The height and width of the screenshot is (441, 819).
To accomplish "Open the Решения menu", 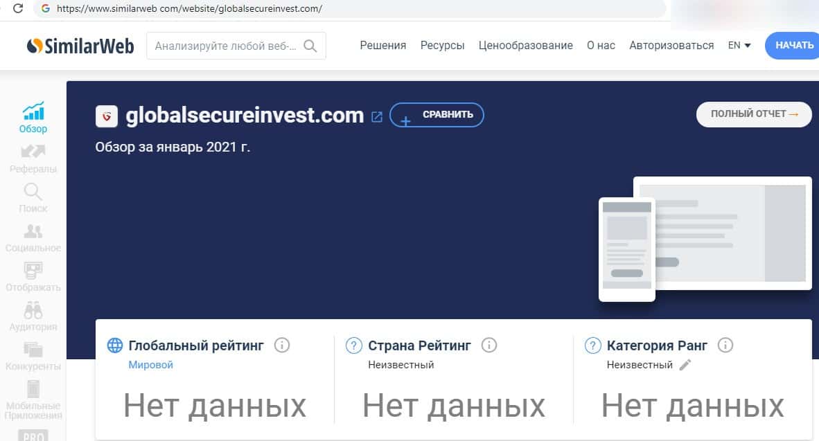I will (383, 46).
